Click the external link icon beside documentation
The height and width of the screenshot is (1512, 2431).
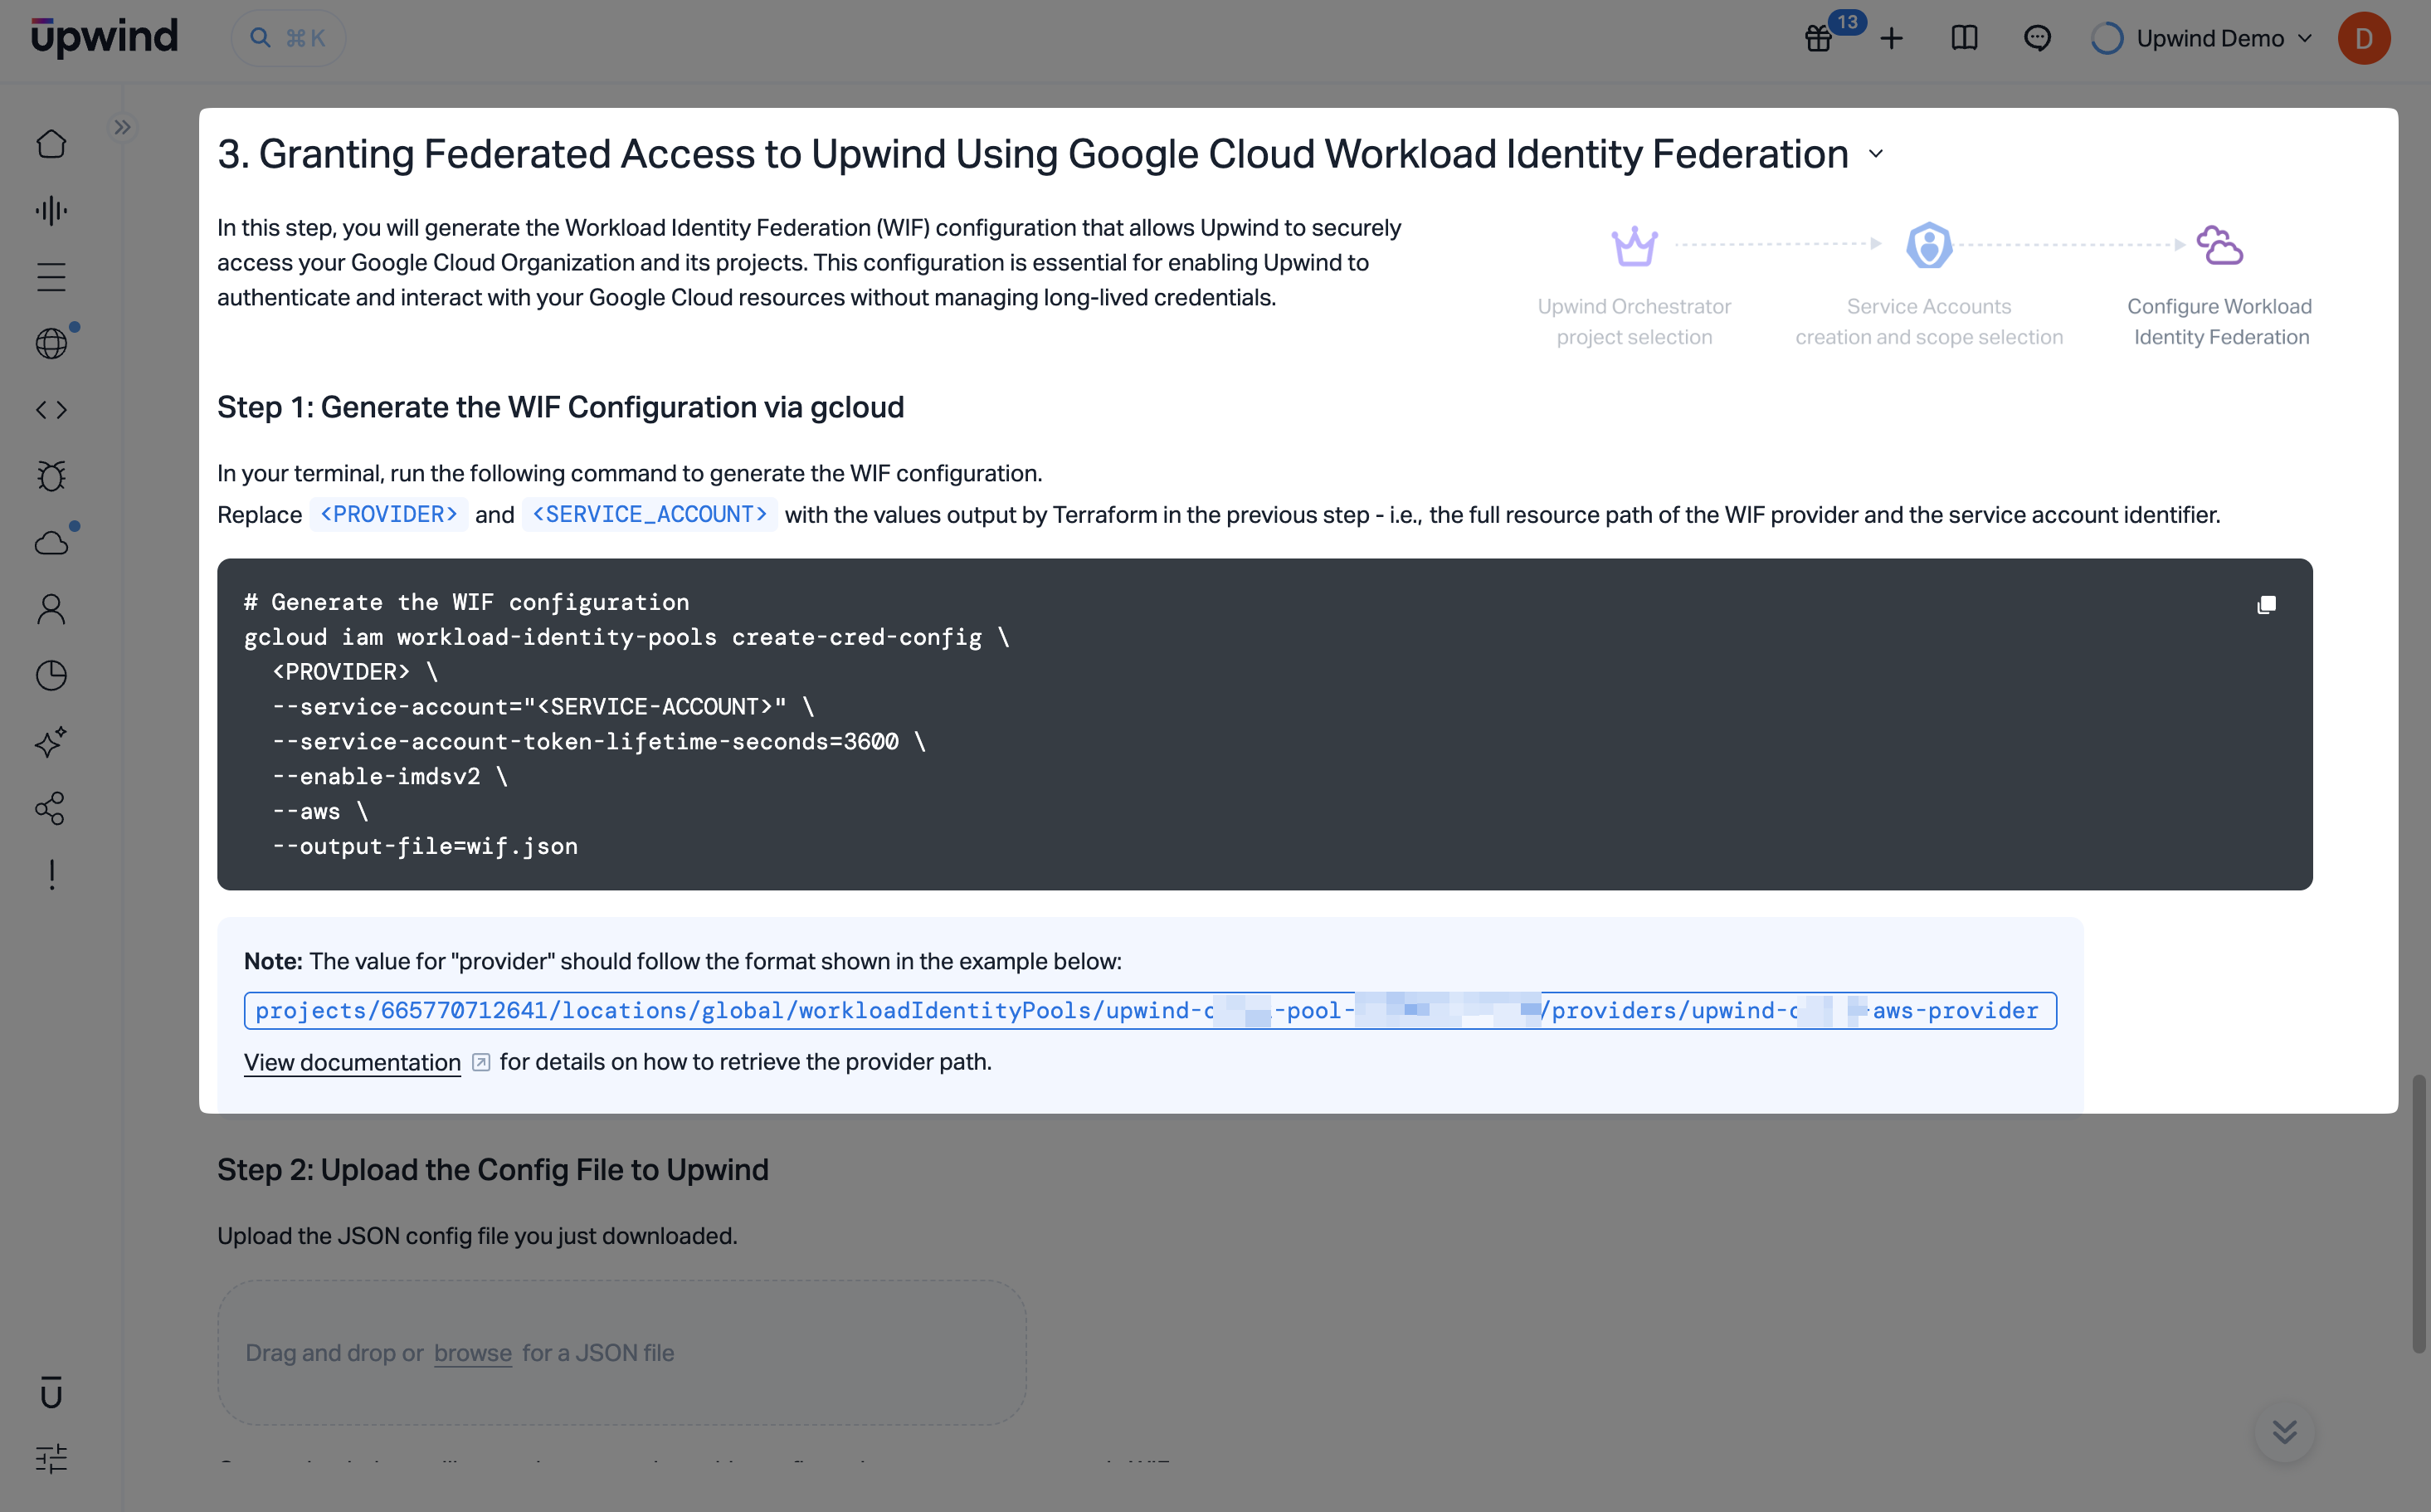(480, 1062)
